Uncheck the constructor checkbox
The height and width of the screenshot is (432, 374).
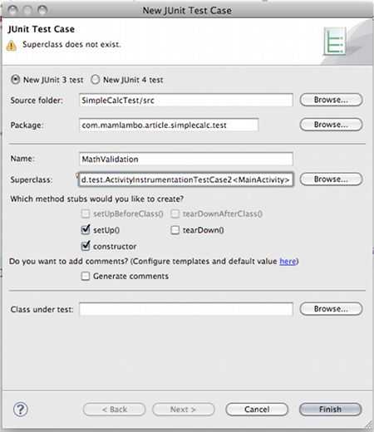click(x=86, y=246)
